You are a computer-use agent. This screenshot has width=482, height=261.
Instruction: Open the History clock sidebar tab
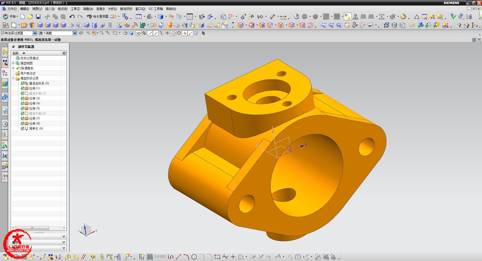pyautogui.click(x=5, y=124)
